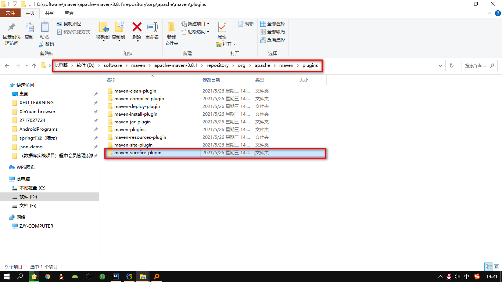Open the address bar history dropdown

[440, 65]
